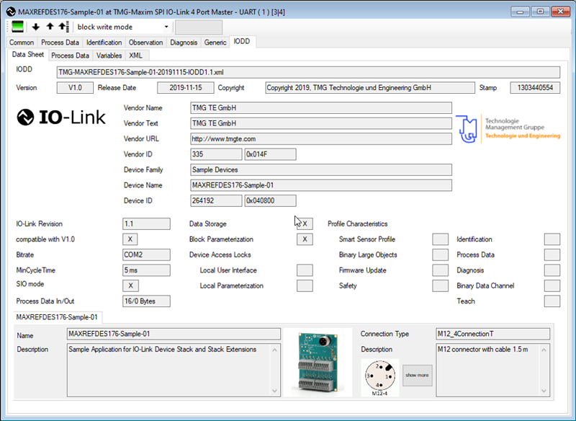Screen dimensions: 576x421
Task: Switch to the Diagnosis tab
Action: click(184, 43)
